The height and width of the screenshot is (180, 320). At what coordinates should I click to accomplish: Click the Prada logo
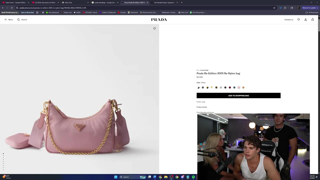pos(159,19)
